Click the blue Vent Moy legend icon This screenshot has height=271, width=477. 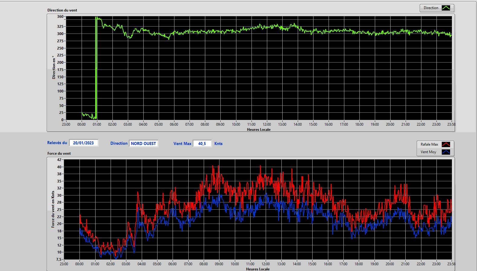[x=446, y=152]
